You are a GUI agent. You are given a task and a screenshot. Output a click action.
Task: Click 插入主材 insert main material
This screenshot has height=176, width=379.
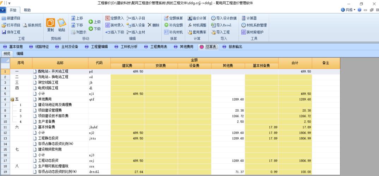(136, 32)
